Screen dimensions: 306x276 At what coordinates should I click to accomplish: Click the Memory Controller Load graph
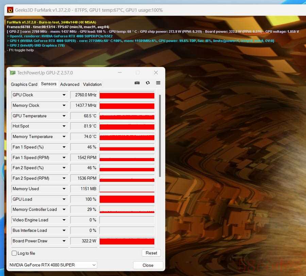point(127,209)
